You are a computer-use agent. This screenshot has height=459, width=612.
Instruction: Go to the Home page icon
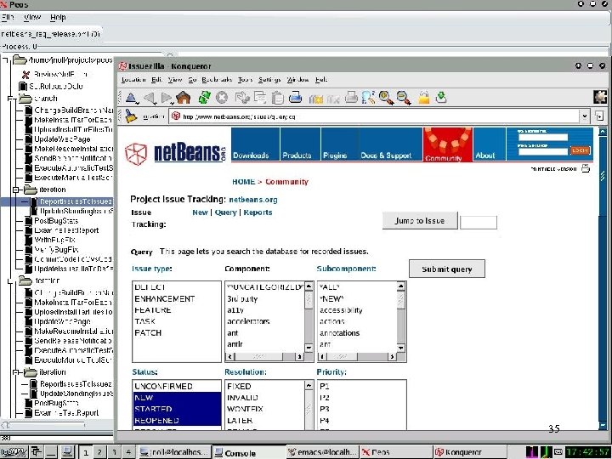(183, 98)
